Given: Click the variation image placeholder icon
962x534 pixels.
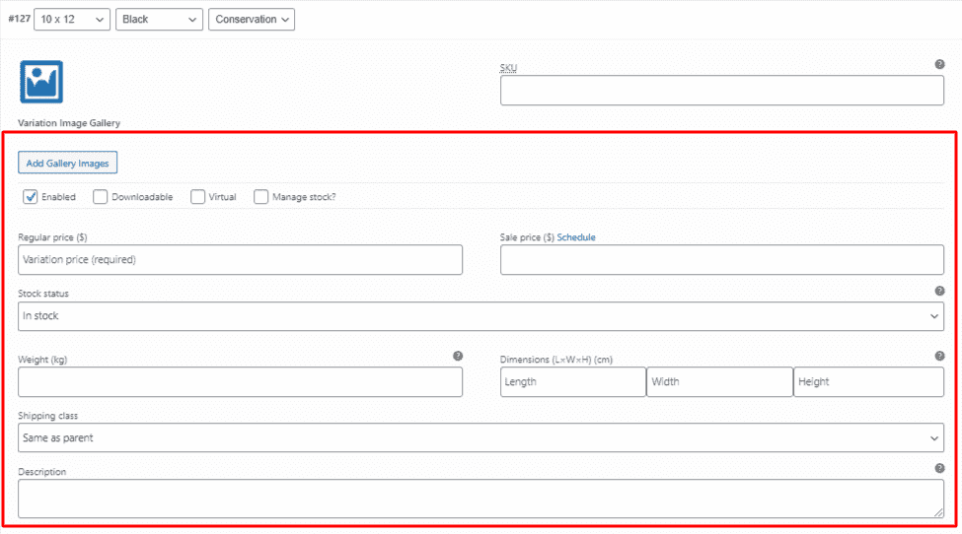Looking at the screenshot, I should (41, 82).
